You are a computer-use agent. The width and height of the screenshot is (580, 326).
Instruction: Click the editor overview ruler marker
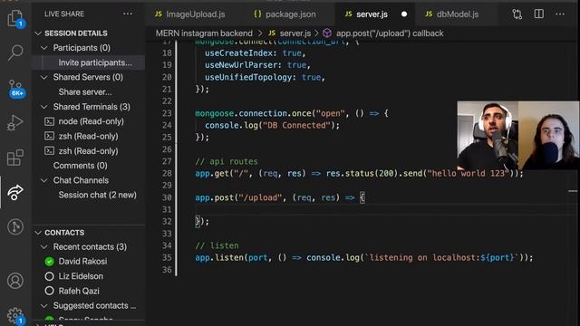coord(573,191)
